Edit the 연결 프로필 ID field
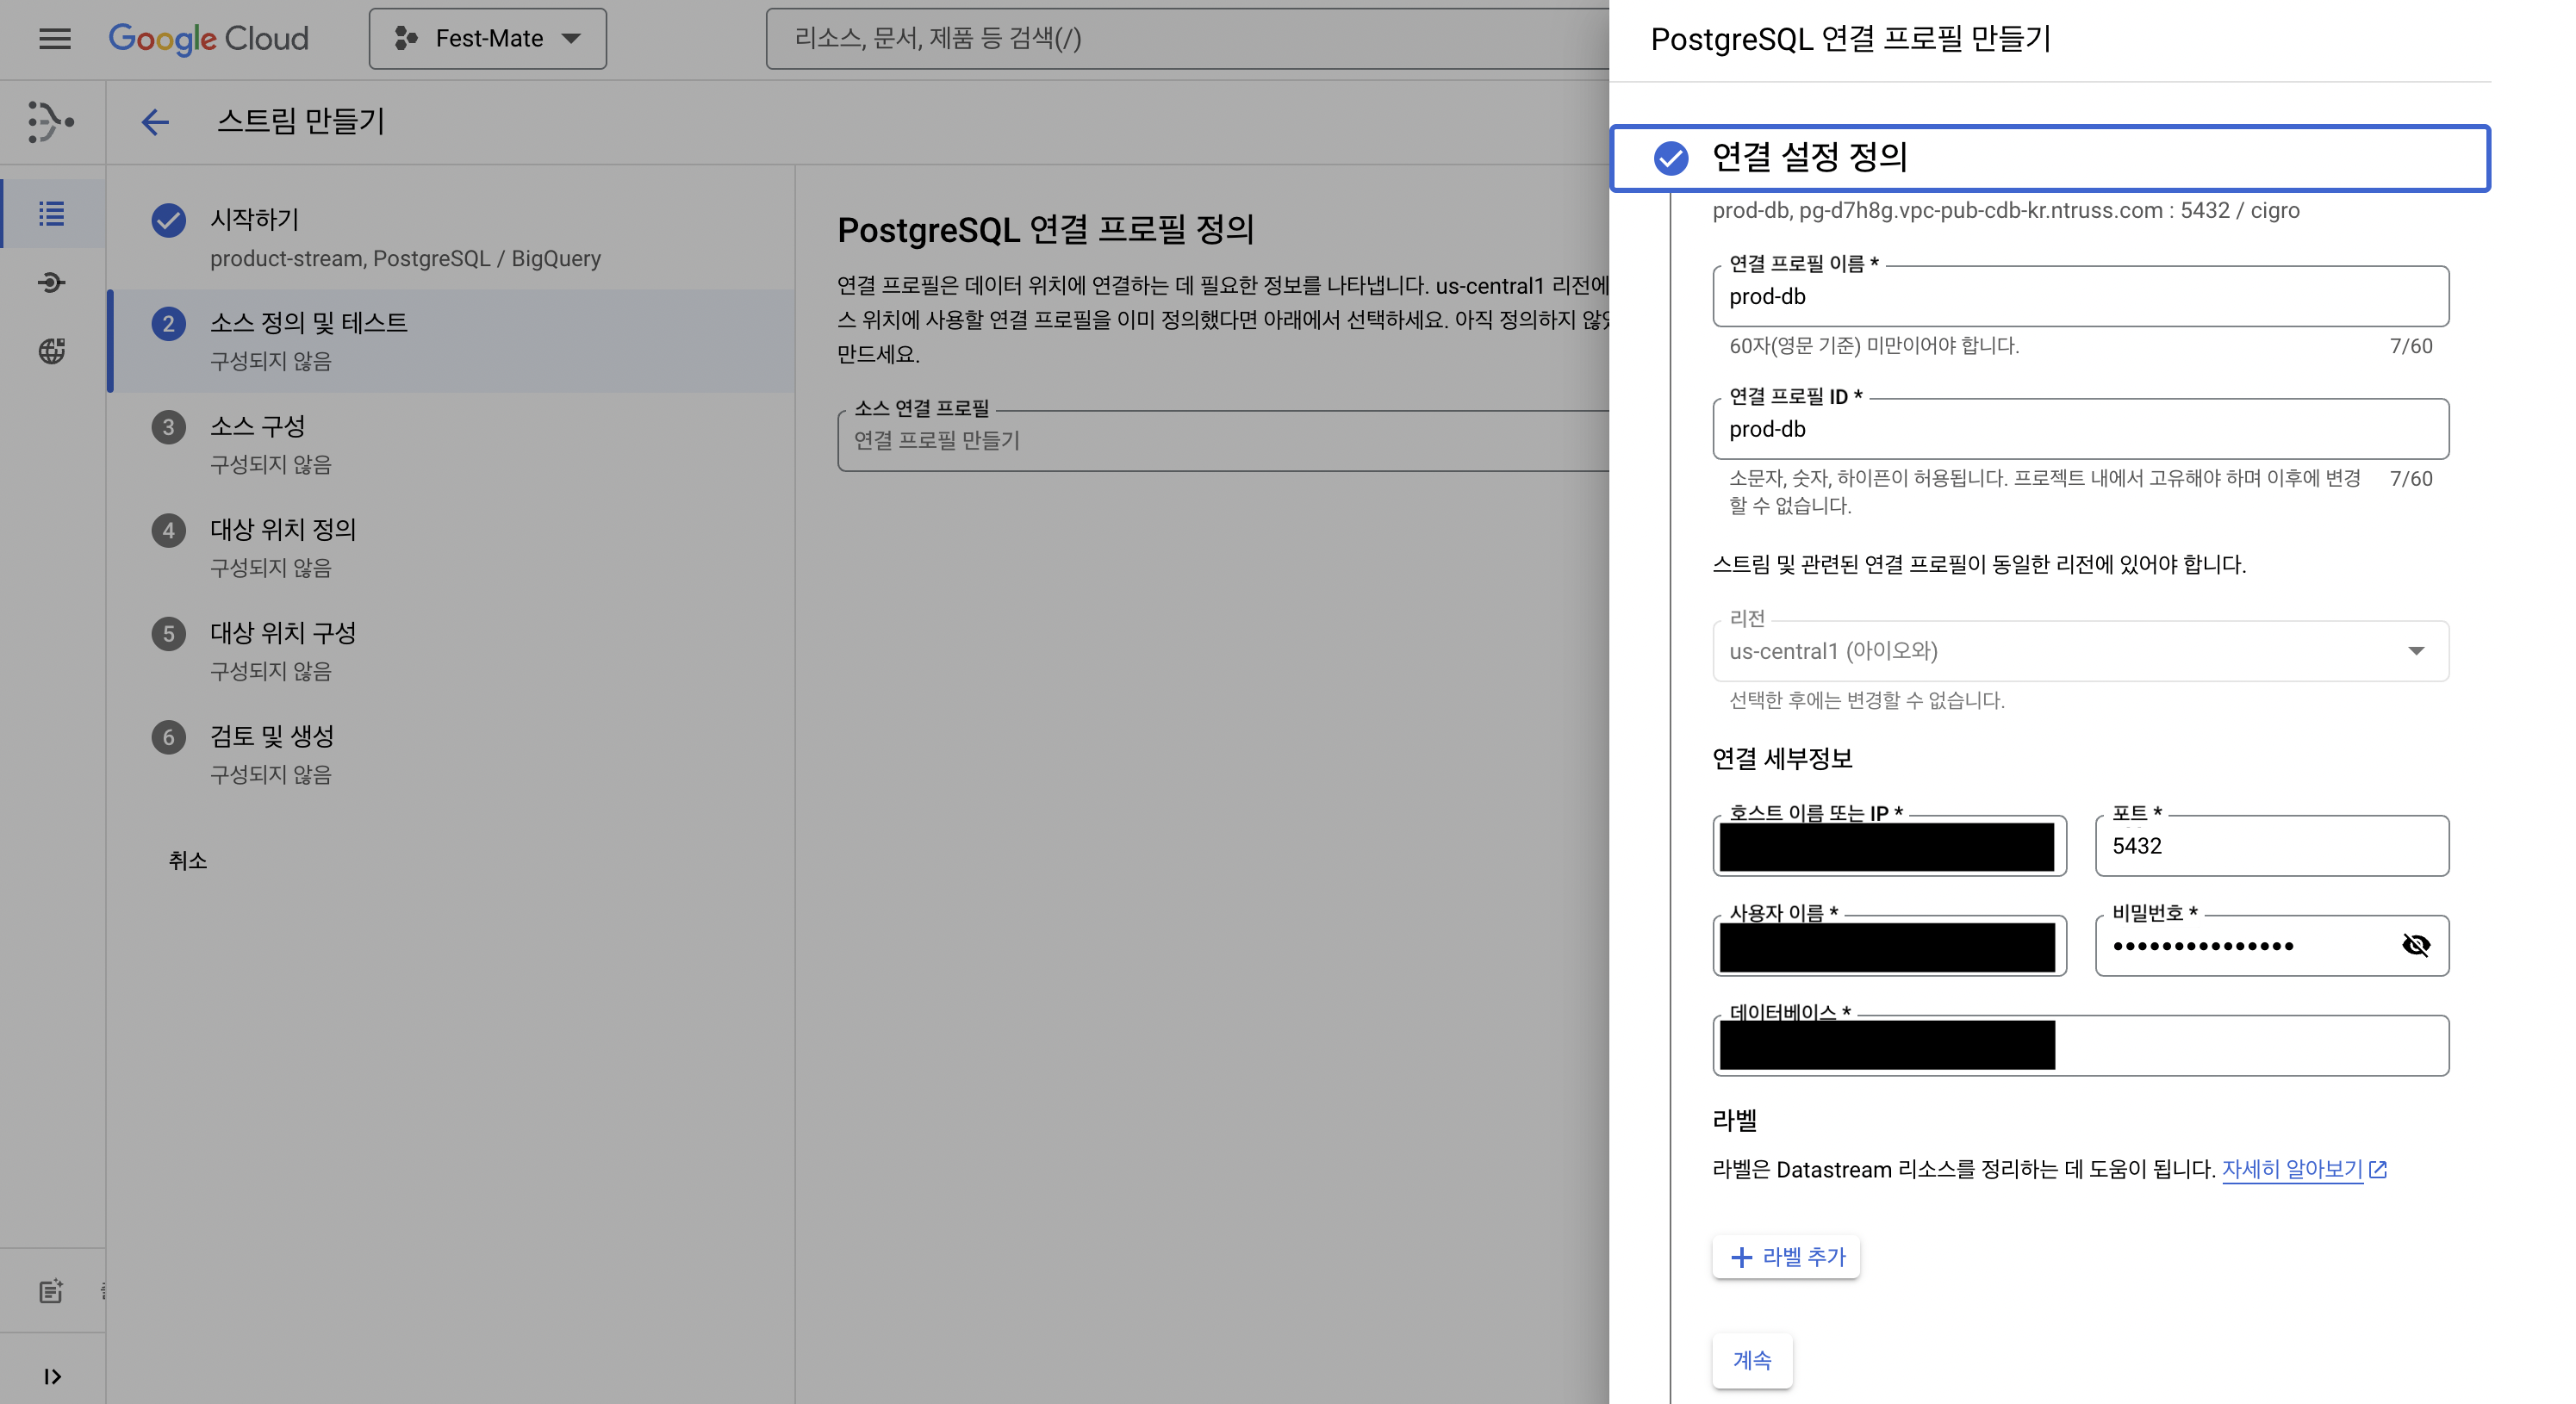 coord(2080,429)
